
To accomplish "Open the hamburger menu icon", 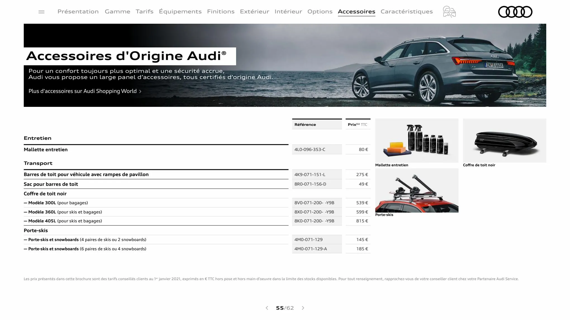I will [x=41, y=12].
